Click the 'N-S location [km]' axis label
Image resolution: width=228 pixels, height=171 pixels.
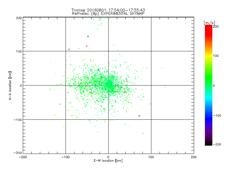(x=10, y=85)
